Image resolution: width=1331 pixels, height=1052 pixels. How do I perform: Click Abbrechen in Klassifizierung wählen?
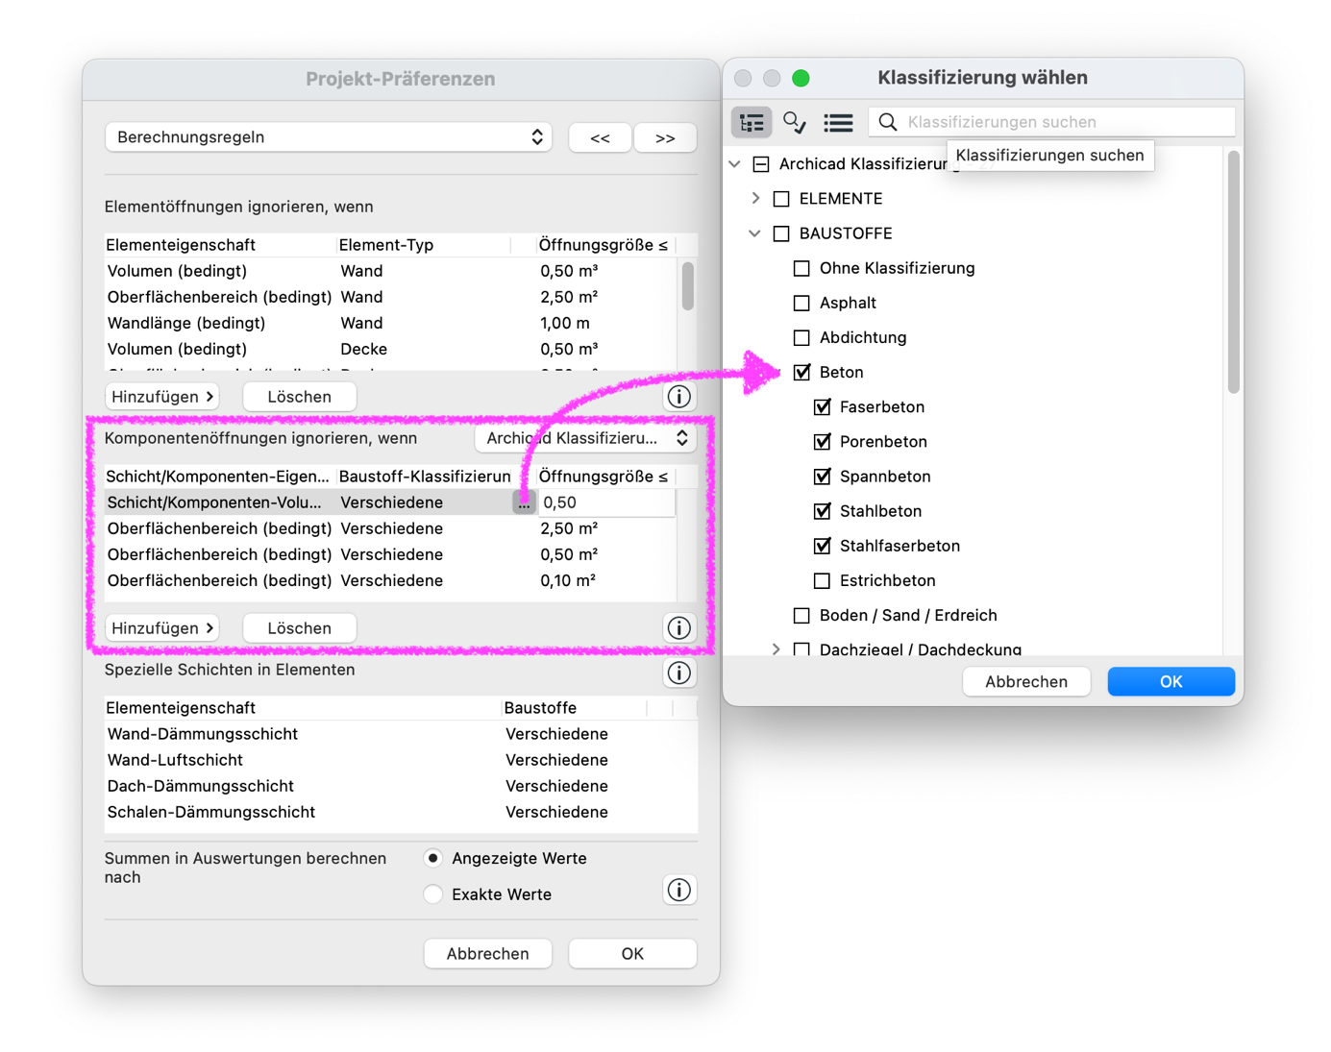(1026, 681)
